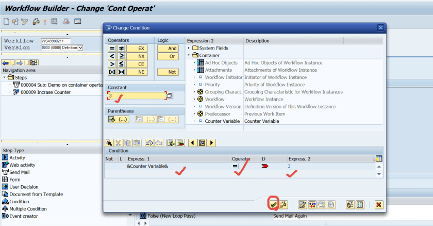Click the Test workflow icon
The image size is (433, 226).
pos(54,21)
